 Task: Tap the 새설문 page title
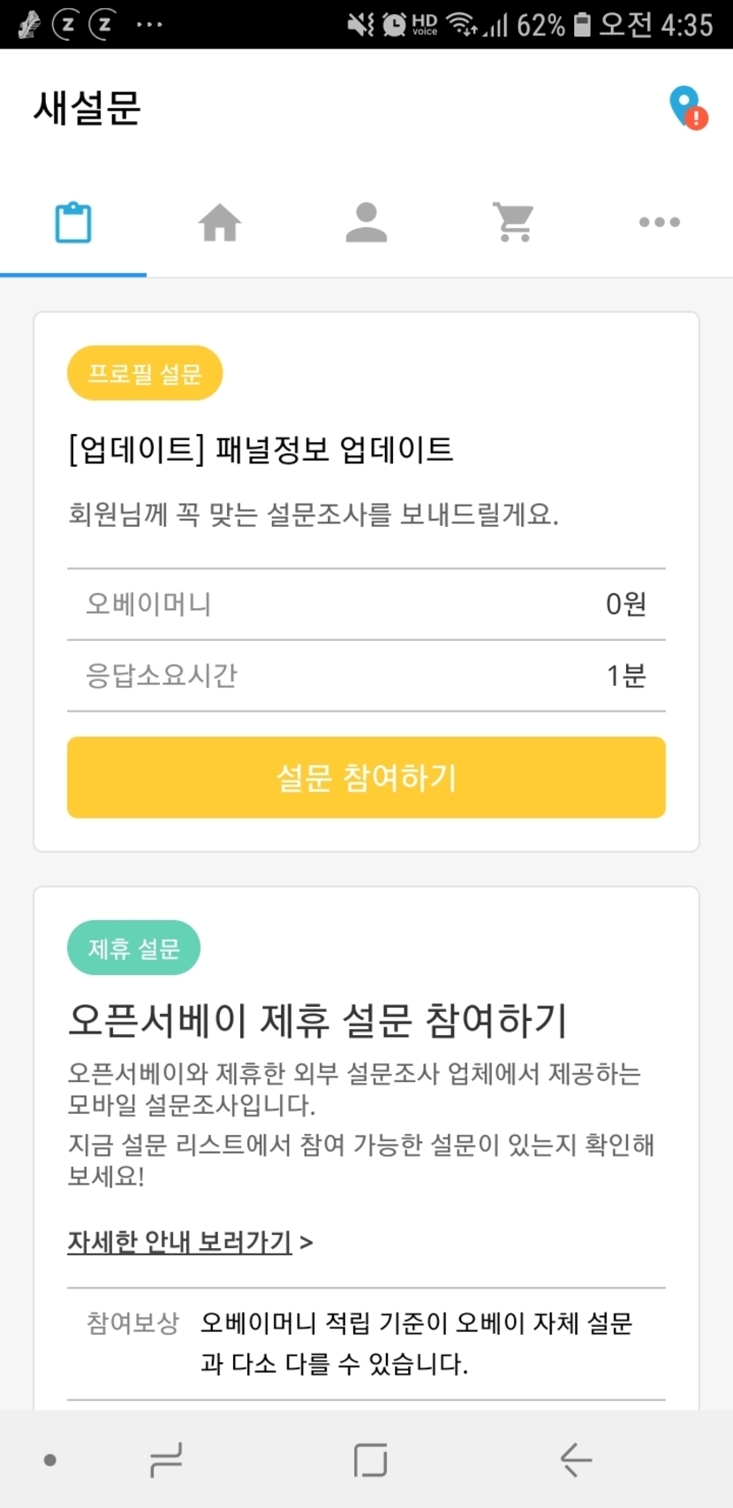pos(87,108)
